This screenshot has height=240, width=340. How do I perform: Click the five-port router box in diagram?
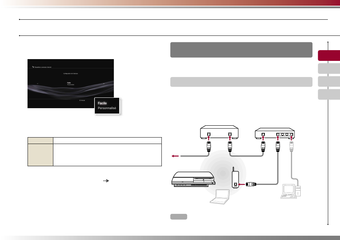(275, 133)
